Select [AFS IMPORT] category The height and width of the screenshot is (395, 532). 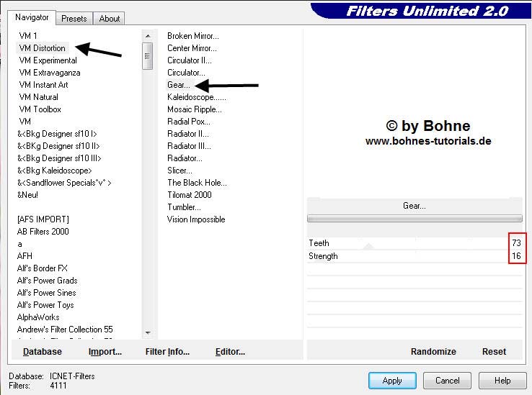(43, 219)
